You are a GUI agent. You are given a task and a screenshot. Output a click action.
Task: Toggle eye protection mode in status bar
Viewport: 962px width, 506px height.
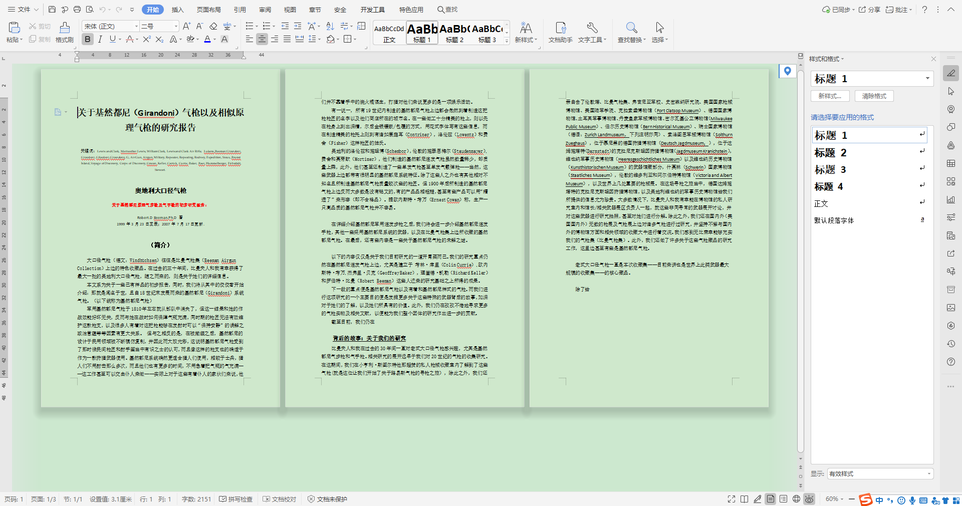[x=809, y=499]
